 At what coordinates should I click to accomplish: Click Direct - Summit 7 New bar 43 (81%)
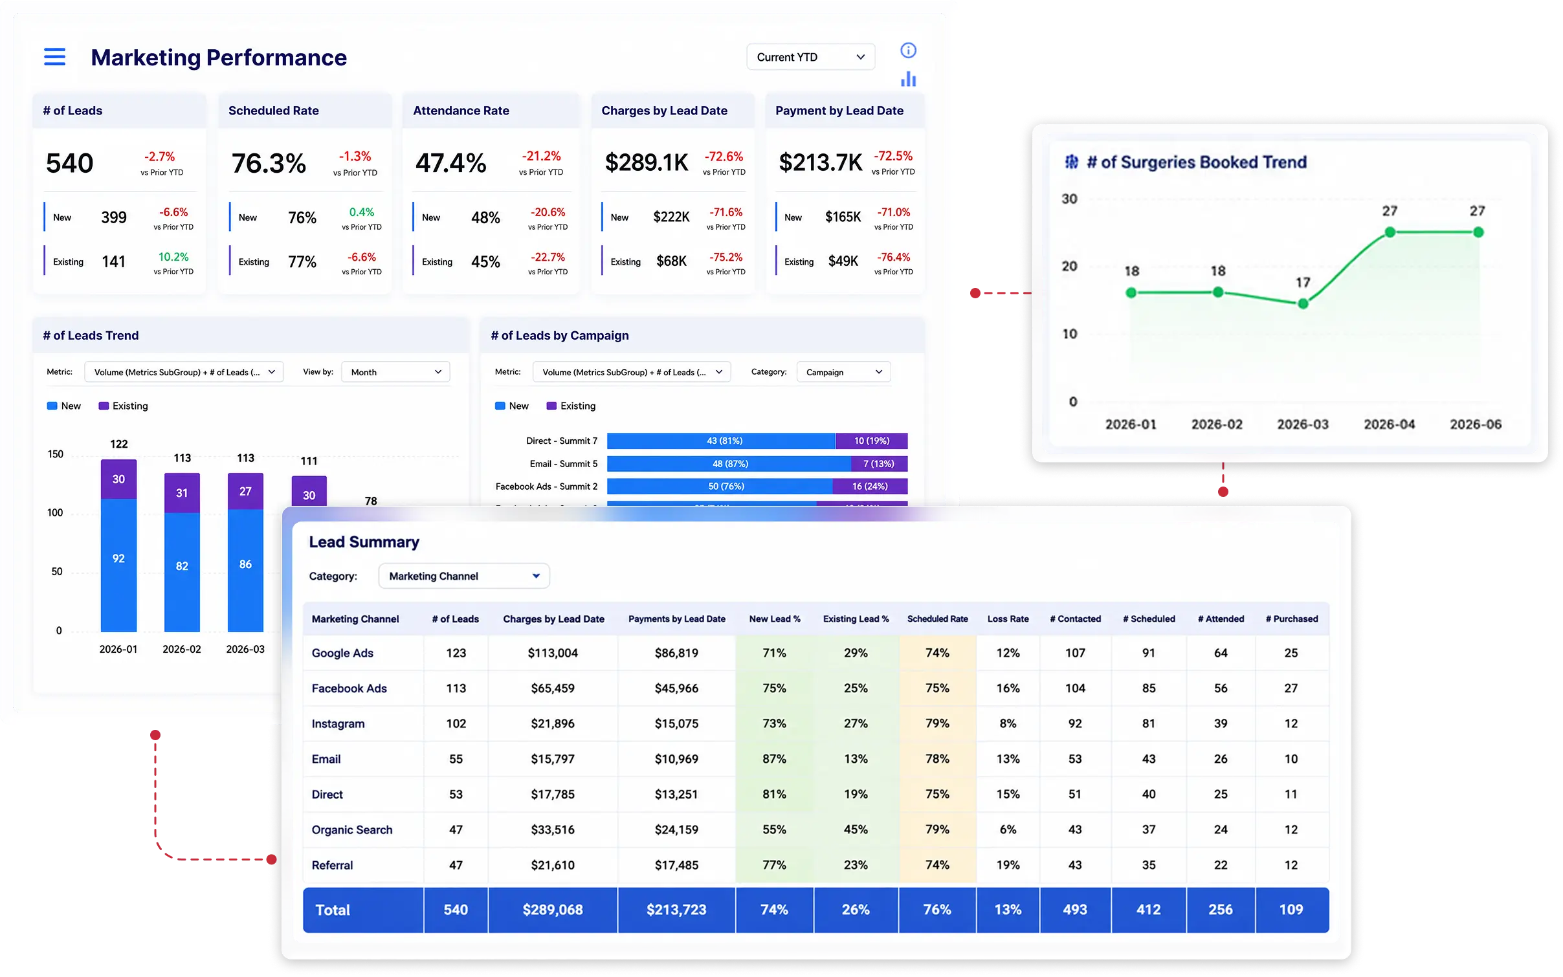click(721, 441)
